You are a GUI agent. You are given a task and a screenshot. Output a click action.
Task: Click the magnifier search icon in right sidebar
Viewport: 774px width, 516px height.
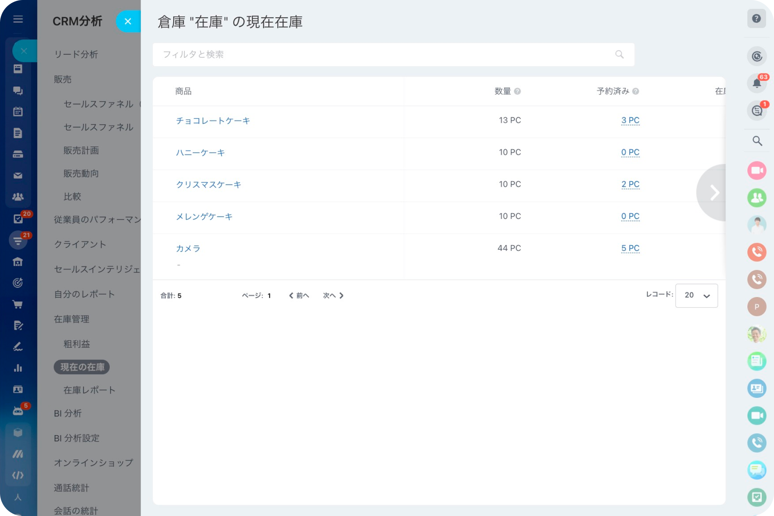coord(757,141)
